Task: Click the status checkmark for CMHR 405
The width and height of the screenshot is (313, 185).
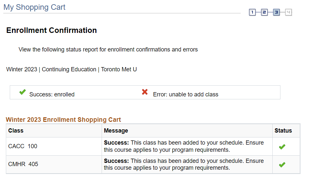Action: [x=282, y=165]
